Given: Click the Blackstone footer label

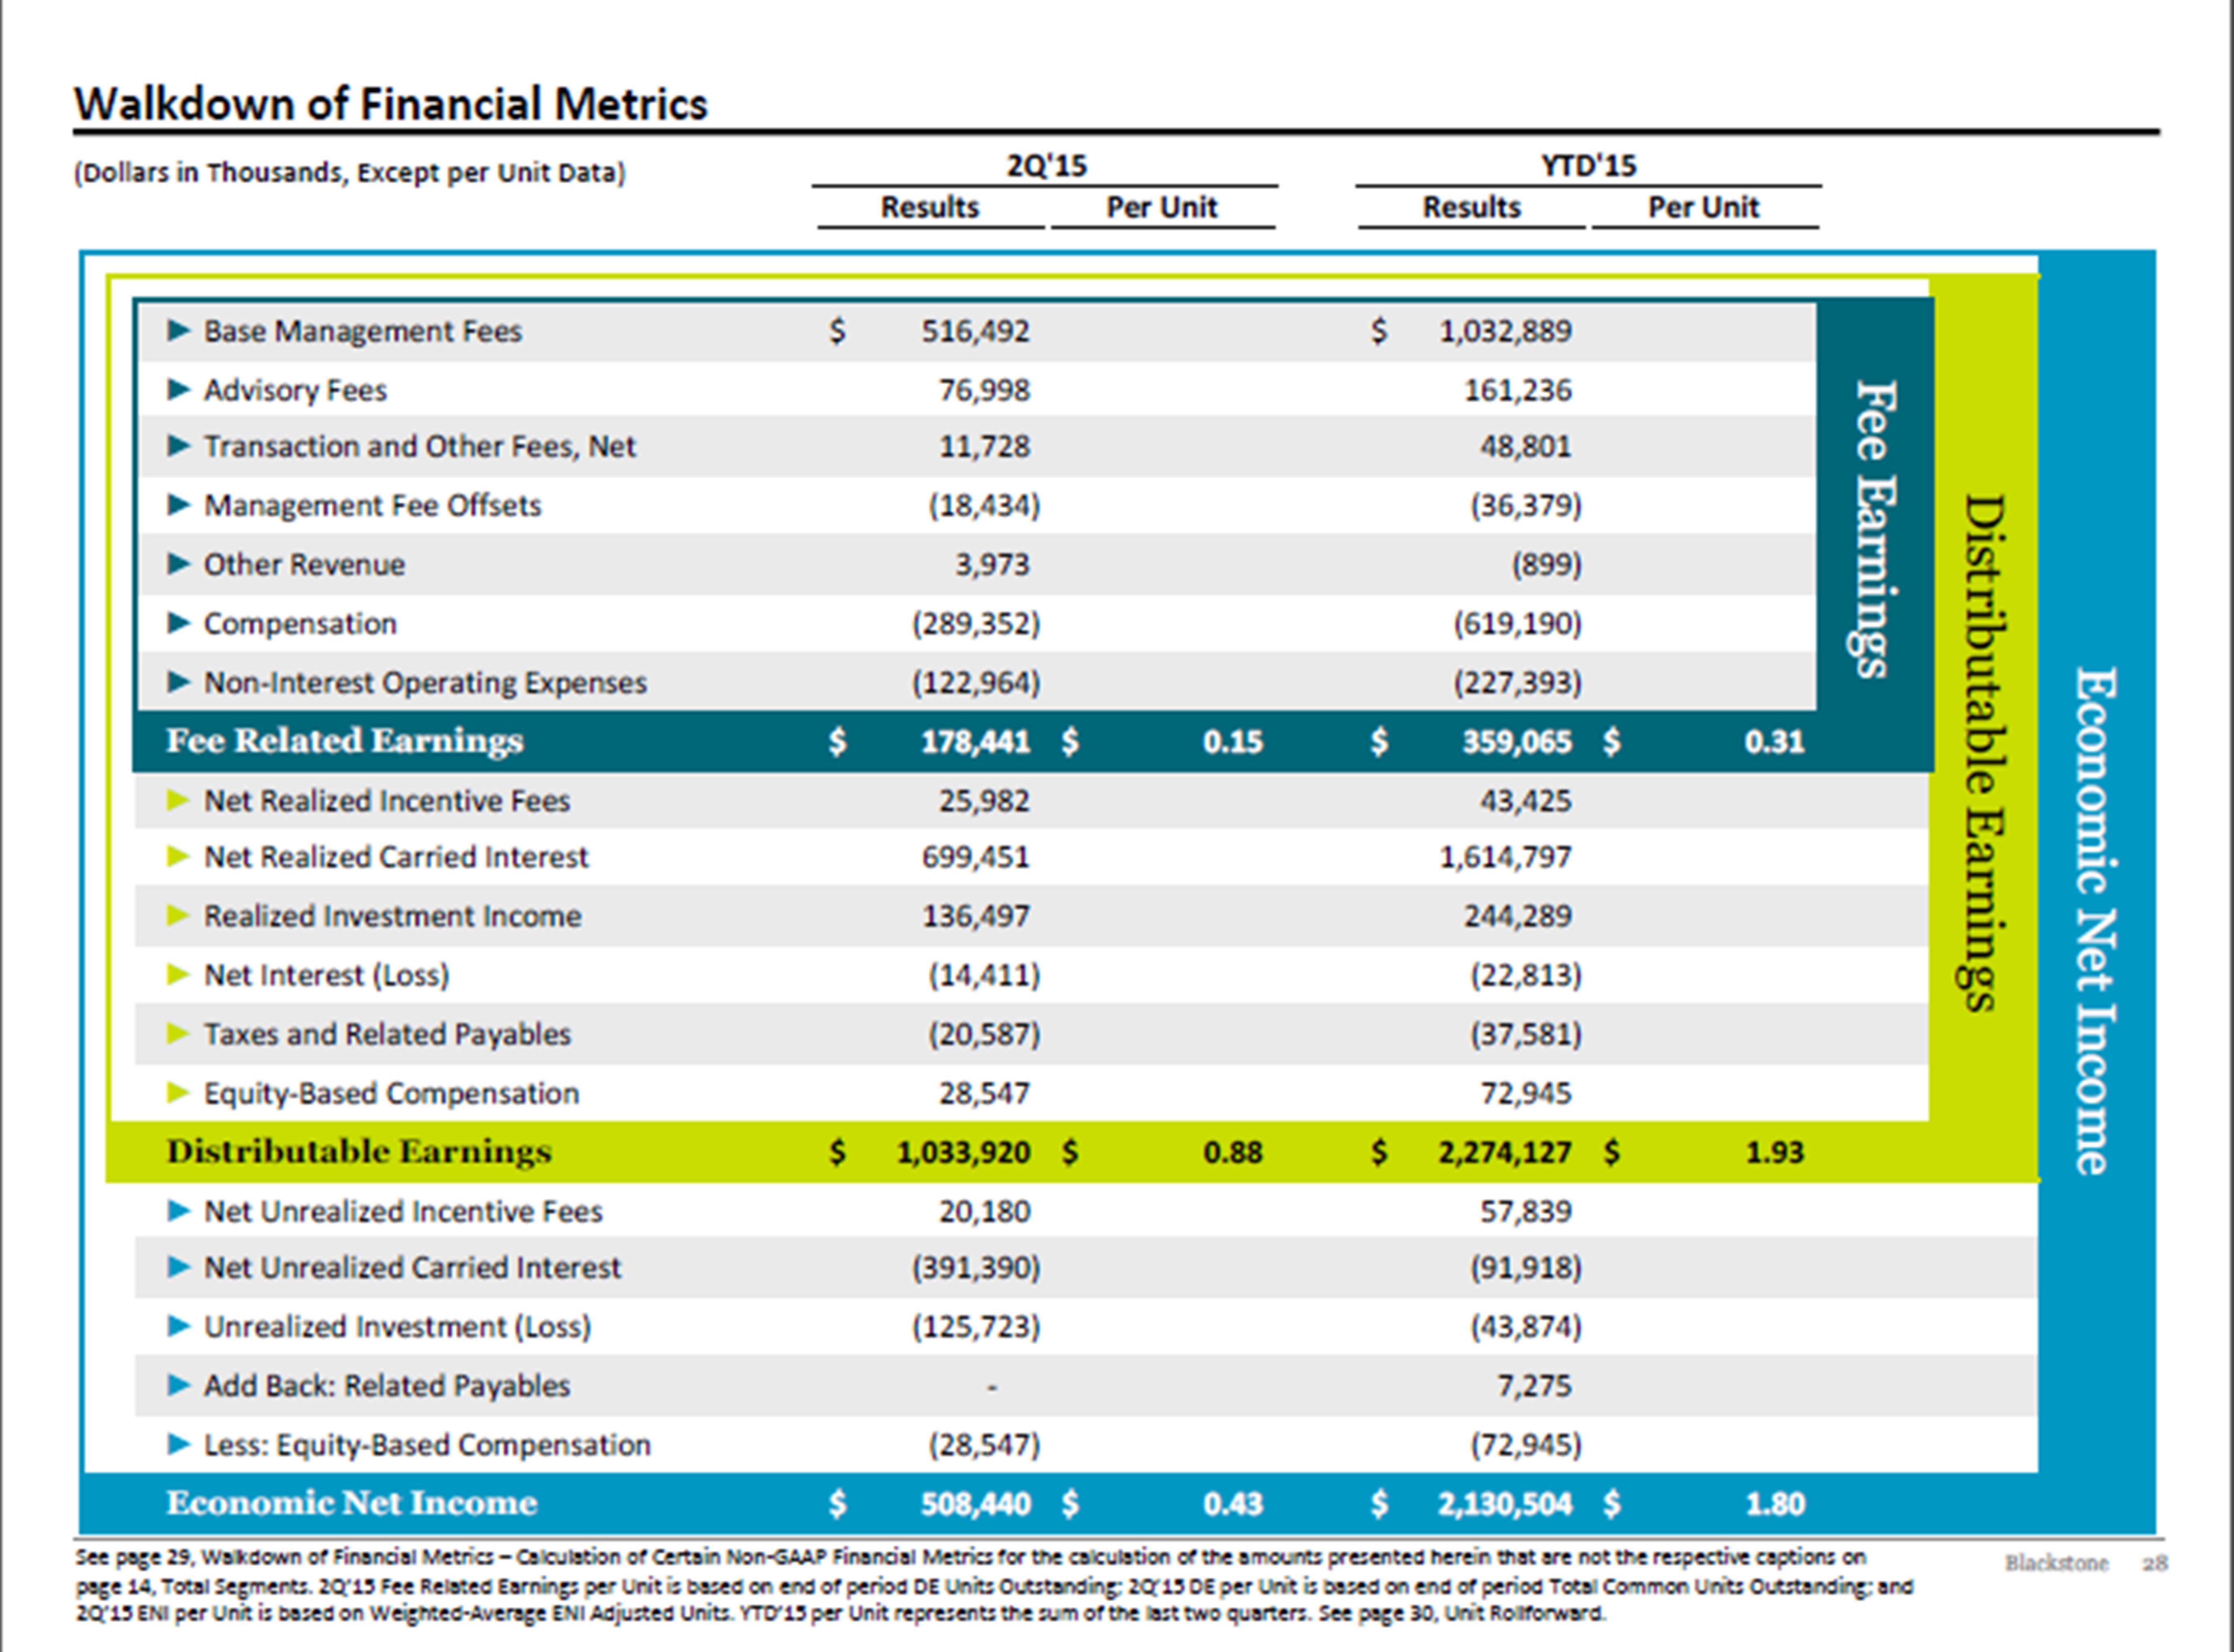Looking at the screenshot, I should coord(2057,1563).
